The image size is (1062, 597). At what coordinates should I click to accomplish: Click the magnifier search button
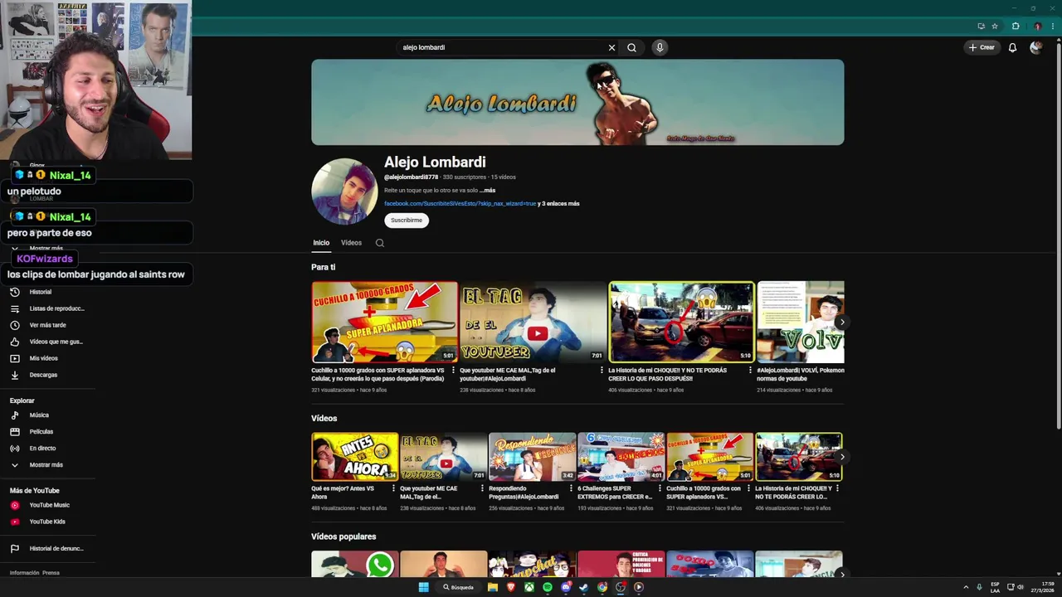[x=631, y=47]
